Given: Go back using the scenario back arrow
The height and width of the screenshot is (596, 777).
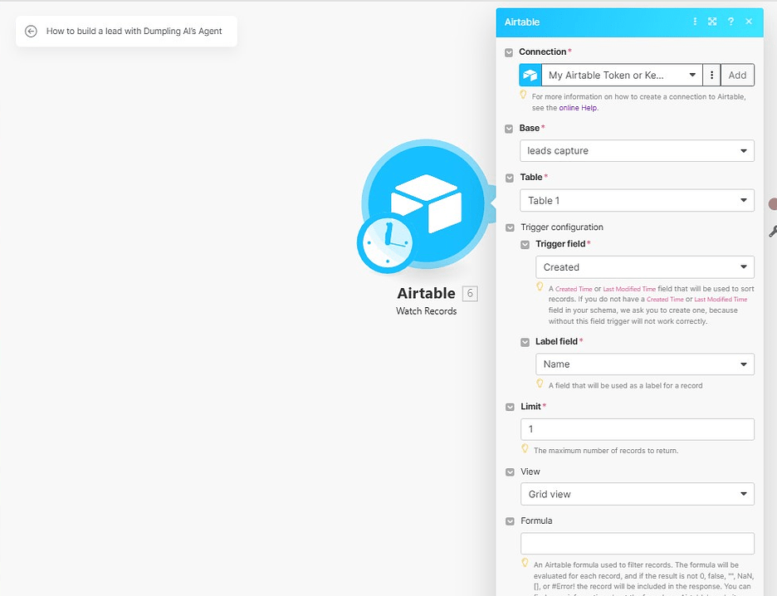Looking at the screenshot, I should tap(32, 31).
